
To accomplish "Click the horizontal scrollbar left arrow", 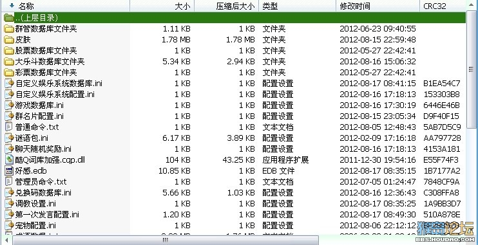I will pos(6,240).
